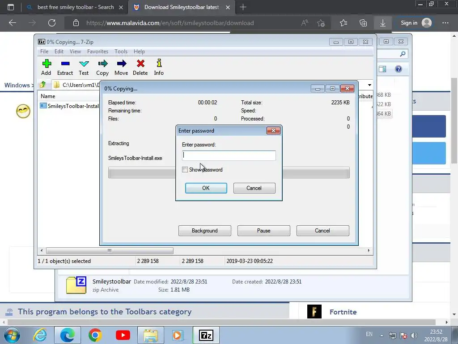The height and width of the screenshot is (344, 458).
Task: Click the EN language indicator
Action: 369,334
